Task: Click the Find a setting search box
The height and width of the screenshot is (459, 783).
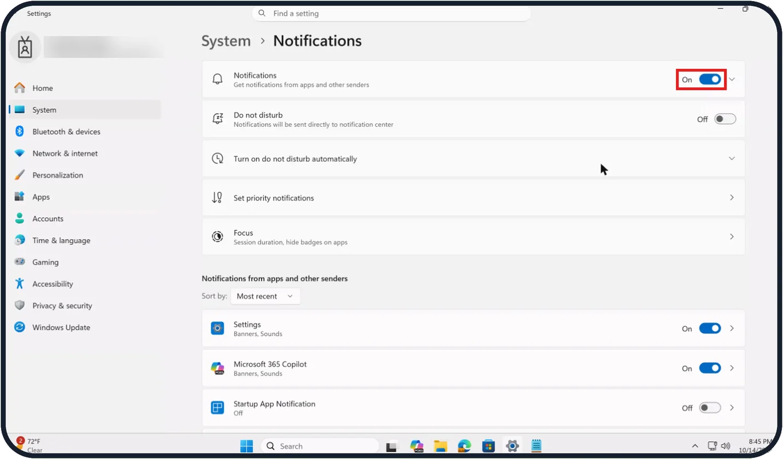Action: coord(391,13)
